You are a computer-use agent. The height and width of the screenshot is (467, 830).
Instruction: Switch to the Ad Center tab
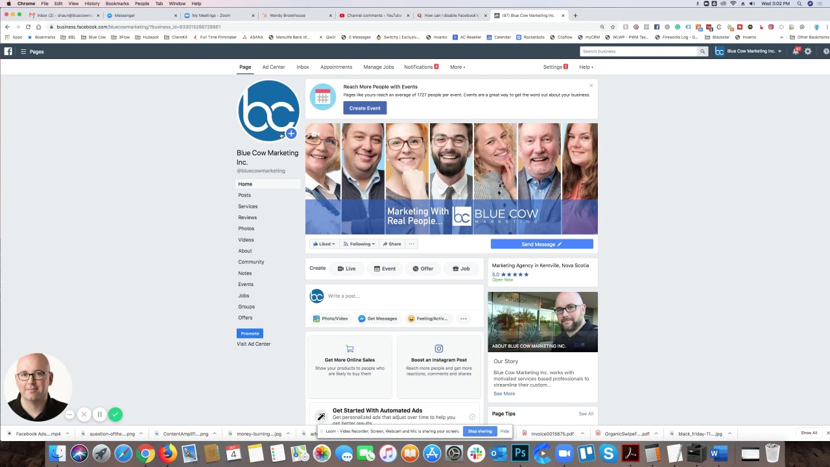coord(274,67)
